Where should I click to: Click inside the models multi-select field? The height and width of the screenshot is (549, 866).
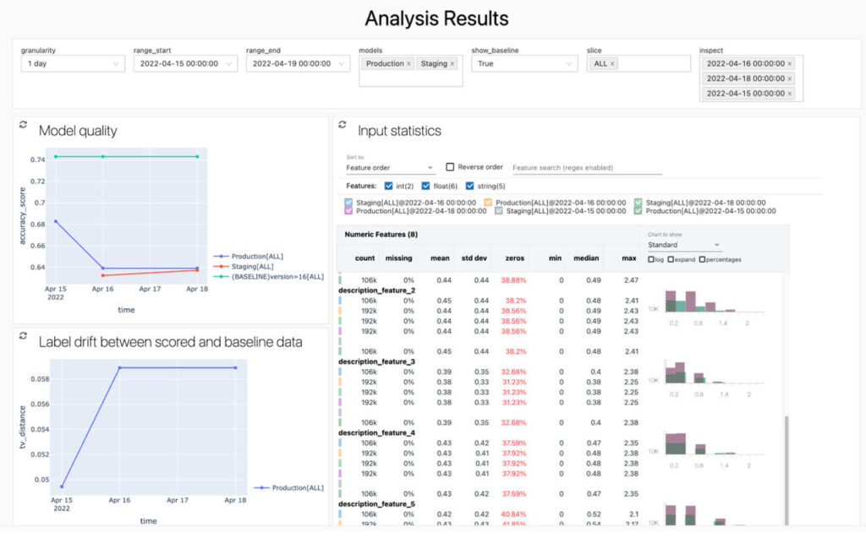point(411,71)
